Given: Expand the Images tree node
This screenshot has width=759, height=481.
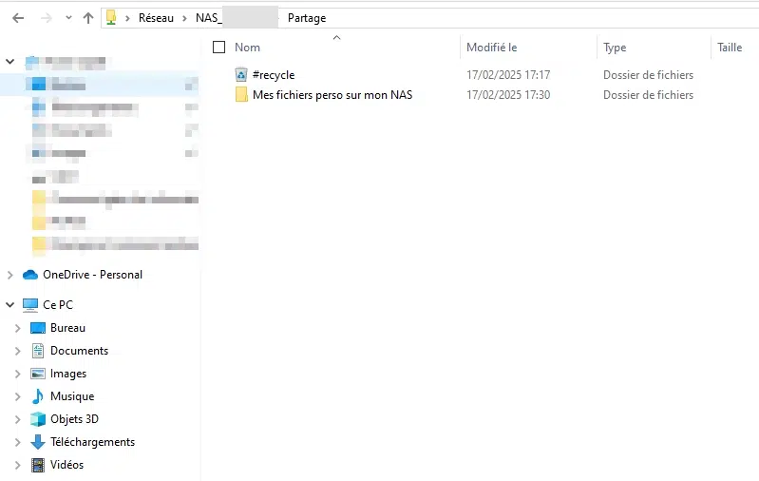Looking at the screenshot, I should pos(18,374).
